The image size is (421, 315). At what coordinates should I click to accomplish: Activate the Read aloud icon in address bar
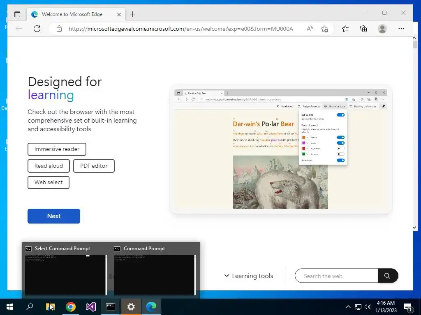(310, 29)
